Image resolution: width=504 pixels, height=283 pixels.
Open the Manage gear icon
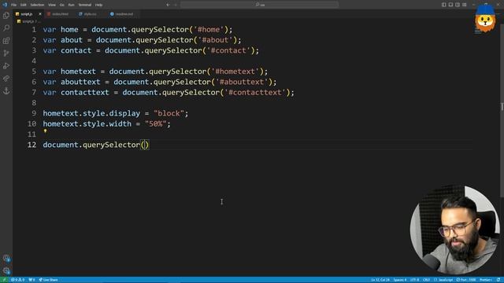pos(6,270)
